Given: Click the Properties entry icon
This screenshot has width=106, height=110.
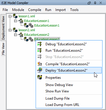Looking at the screenshot, I should point(40,77).
